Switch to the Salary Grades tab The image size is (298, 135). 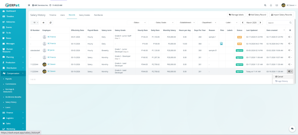(84, 15)
